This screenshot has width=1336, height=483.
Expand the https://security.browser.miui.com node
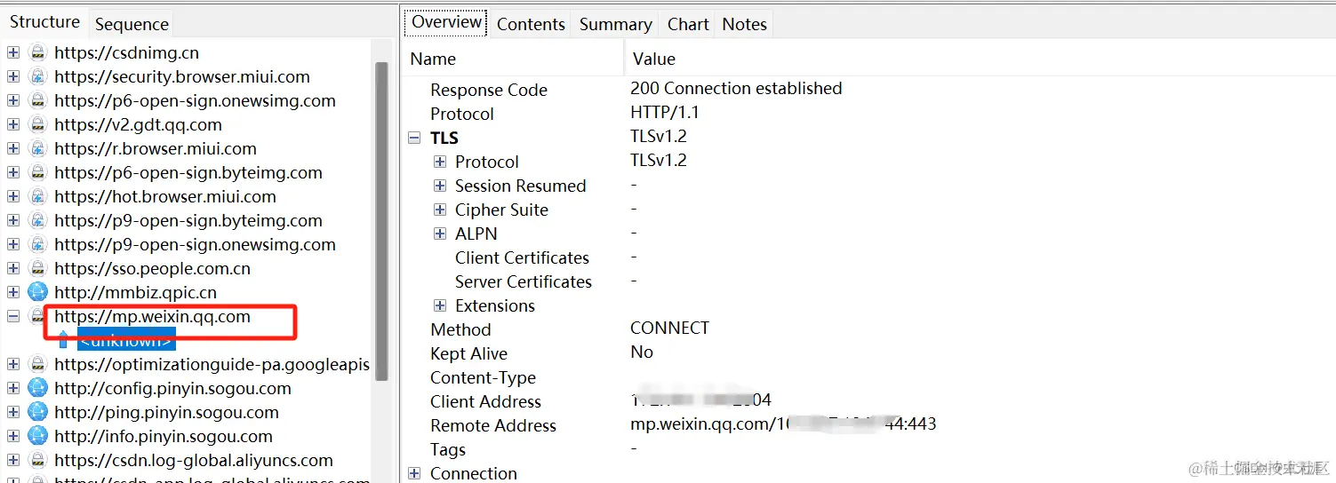click(13, 76)
